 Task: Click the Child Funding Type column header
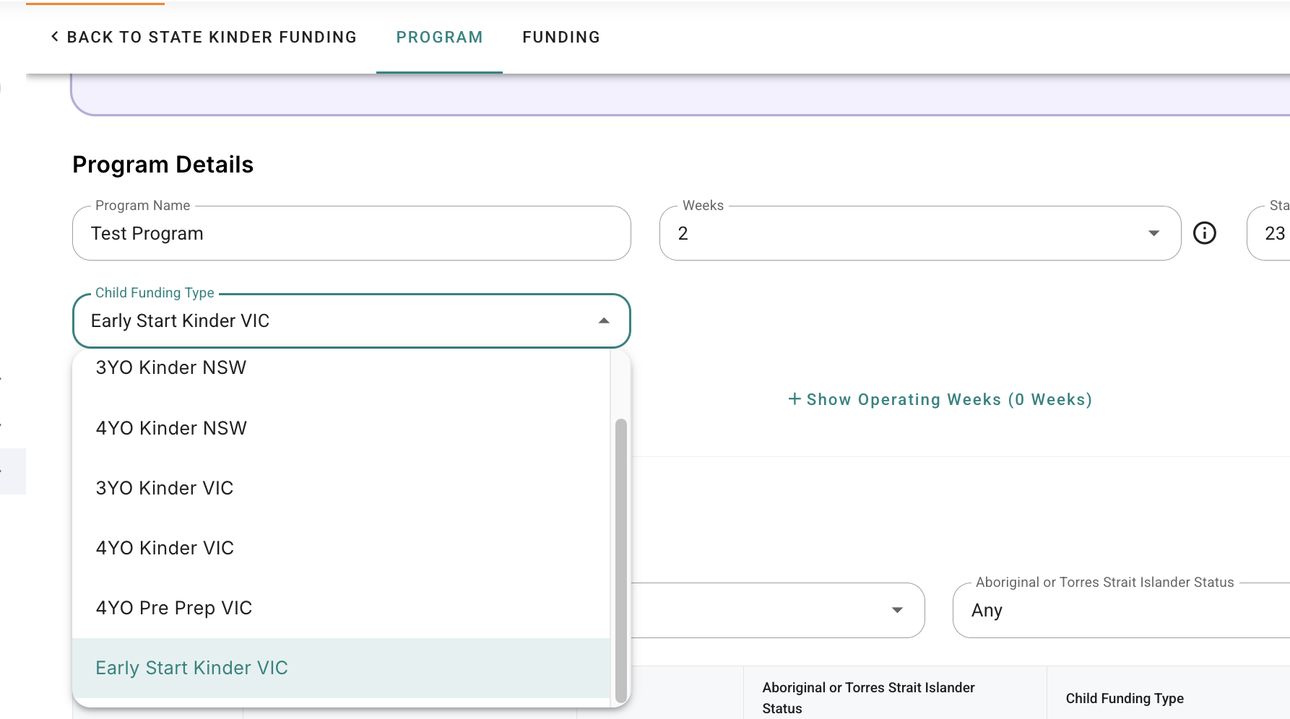[x=1125, y=698]
